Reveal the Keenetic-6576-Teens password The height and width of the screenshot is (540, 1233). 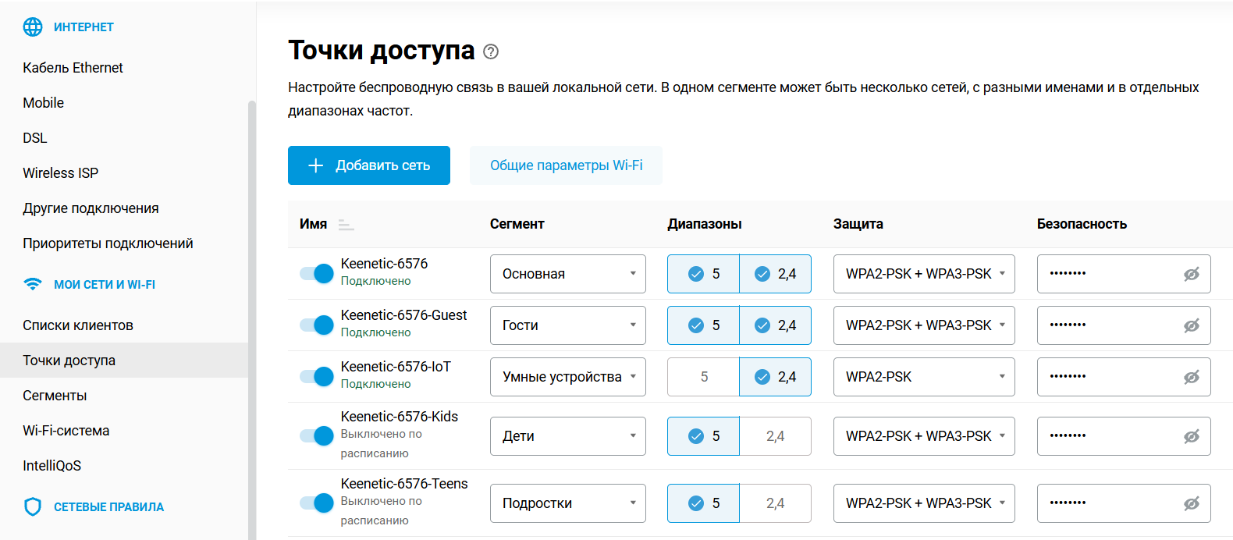(1191, 503)
